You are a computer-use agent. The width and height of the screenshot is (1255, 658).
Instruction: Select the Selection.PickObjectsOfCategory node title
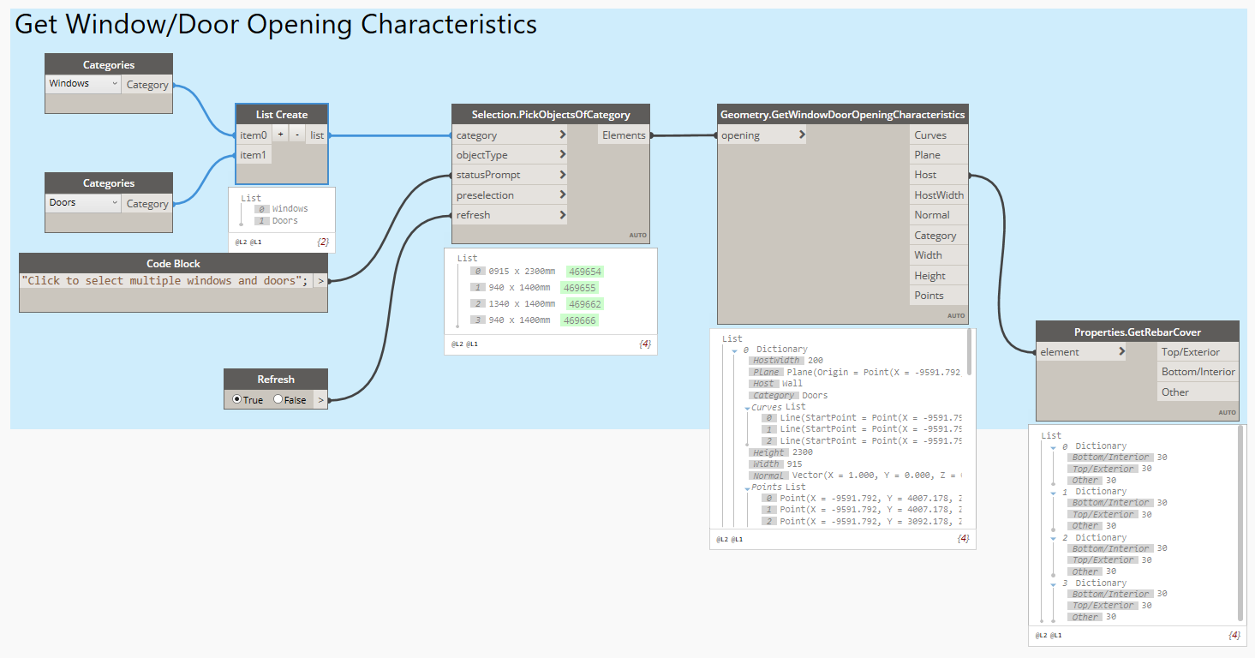[x=551, y=115]
